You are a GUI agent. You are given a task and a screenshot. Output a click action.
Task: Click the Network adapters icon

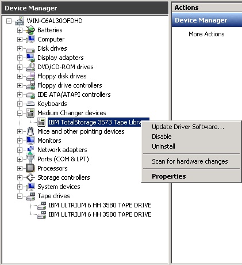pyautogui.click(x=30, y=150)
